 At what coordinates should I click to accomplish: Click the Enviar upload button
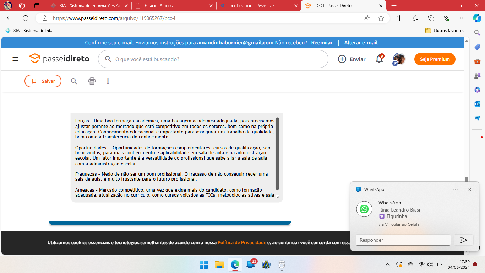(x=352, y=59)
